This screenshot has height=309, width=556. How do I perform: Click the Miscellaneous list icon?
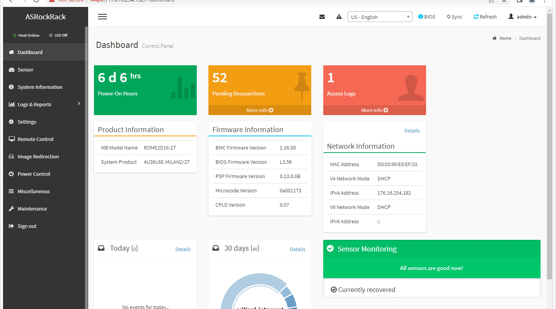tap(11, 191)
